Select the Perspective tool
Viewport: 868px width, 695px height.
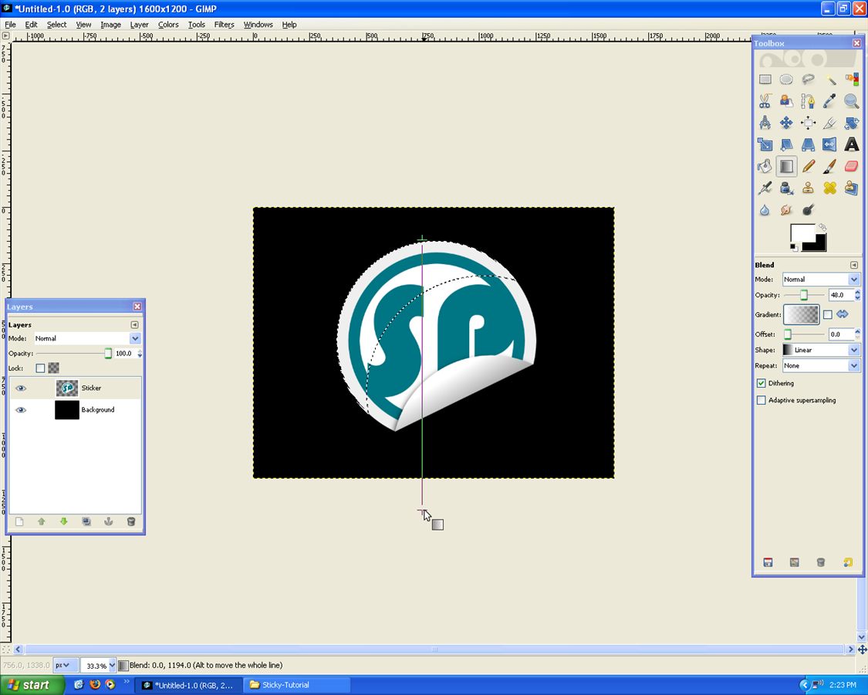809,144
